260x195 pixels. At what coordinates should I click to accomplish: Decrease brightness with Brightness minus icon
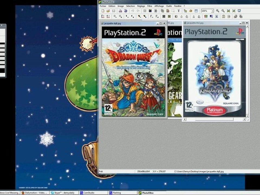point(115,17)
